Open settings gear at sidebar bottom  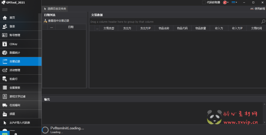tap(16, 134)
